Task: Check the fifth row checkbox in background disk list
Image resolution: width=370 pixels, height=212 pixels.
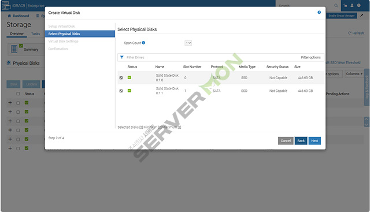Action: tap(18, 139)
